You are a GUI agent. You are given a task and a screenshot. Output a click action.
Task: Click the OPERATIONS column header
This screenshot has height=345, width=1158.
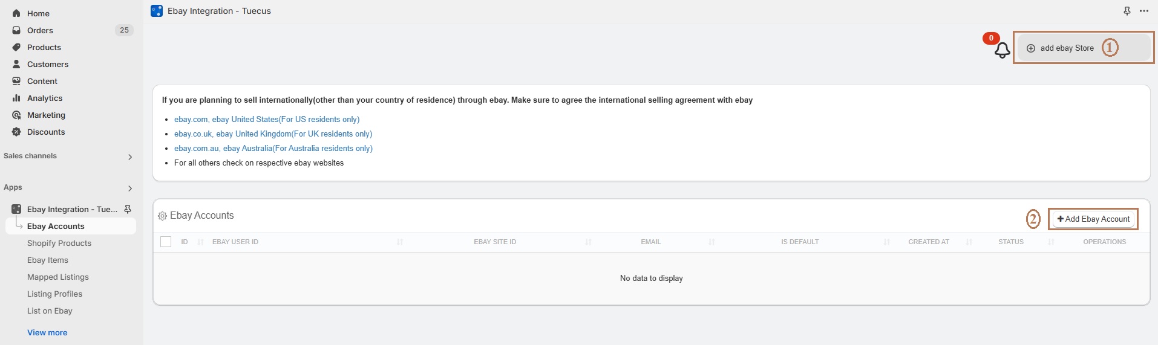pyautogui.click(x=1104, y=242)
